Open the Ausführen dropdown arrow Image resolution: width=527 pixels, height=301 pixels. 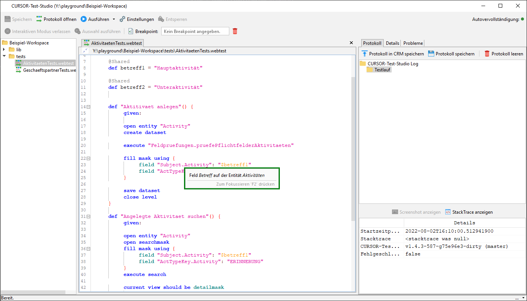click(114, 19)
